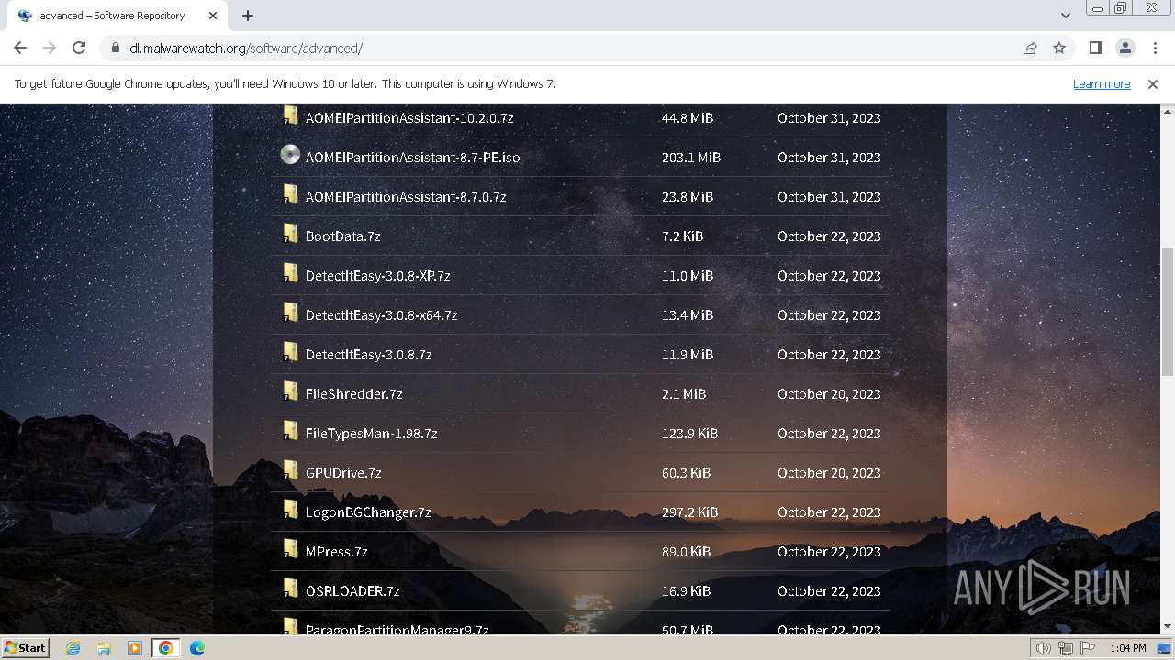View site information via the lock icon
Screen dimensions: 1175x660
click(x=115, y=49)
